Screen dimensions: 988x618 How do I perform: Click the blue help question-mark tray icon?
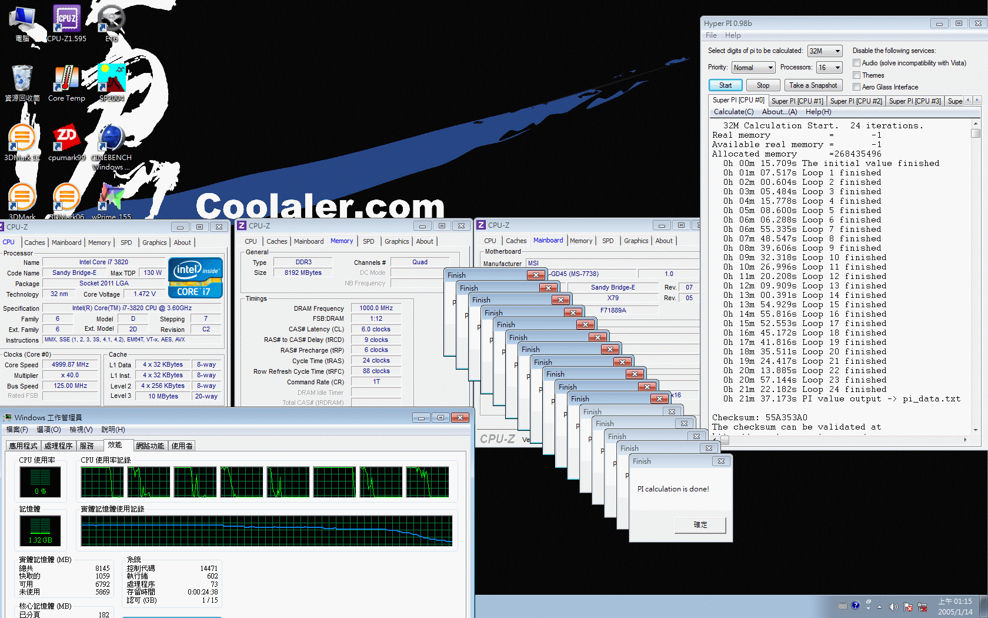tap(855, 605)
